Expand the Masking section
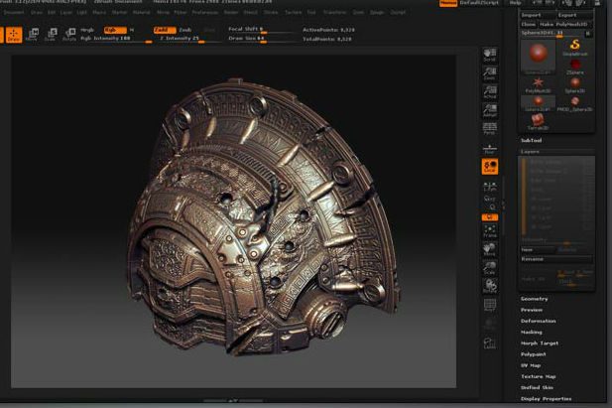This screenshot has height=408, width=612. coord(532,333)
